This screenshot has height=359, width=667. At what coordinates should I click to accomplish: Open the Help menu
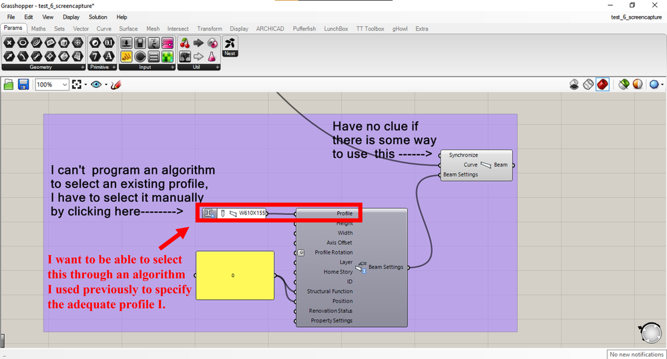pyautogui.click(x=122, y=17)
